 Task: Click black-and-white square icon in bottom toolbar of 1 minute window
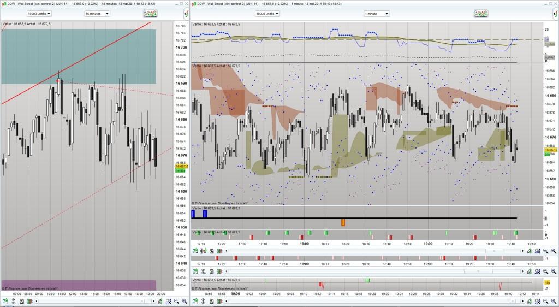click(x=211, y=302)
